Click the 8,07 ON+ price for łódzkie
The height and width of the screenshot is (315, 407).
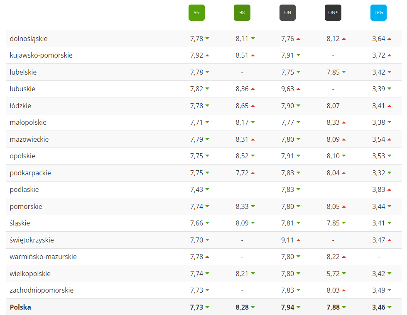click(x=333, y=106)
